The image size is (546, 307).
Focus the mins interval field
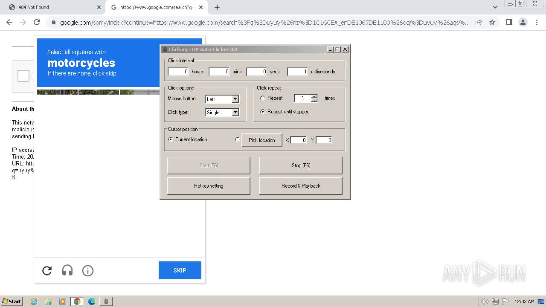coord(219,72)
